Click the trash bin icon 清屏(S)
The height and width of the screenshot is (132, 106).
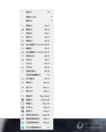[x=23, y=100]
